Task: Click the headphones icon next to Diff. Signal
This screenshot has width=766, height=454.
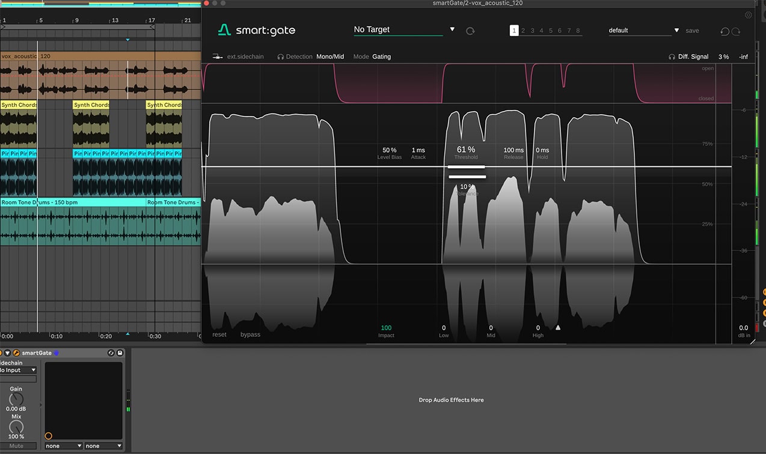Action: (672, 56)
